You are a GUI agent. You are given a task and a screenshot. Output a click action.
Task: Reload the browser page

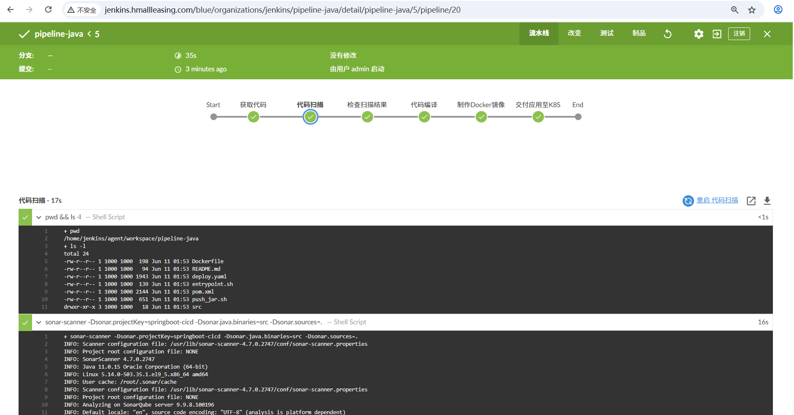click(x=49, y=10)
